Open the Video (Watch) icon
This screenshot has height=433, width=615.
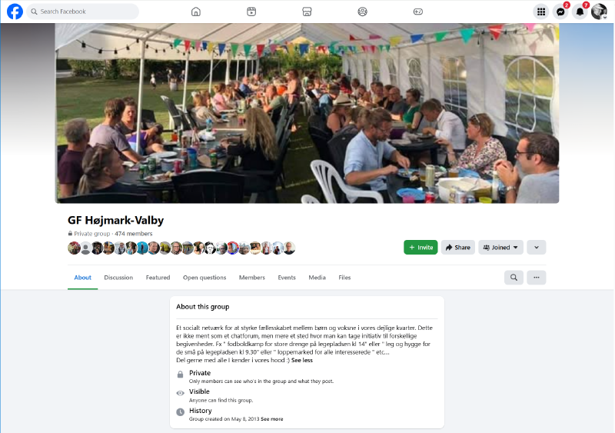251,12
